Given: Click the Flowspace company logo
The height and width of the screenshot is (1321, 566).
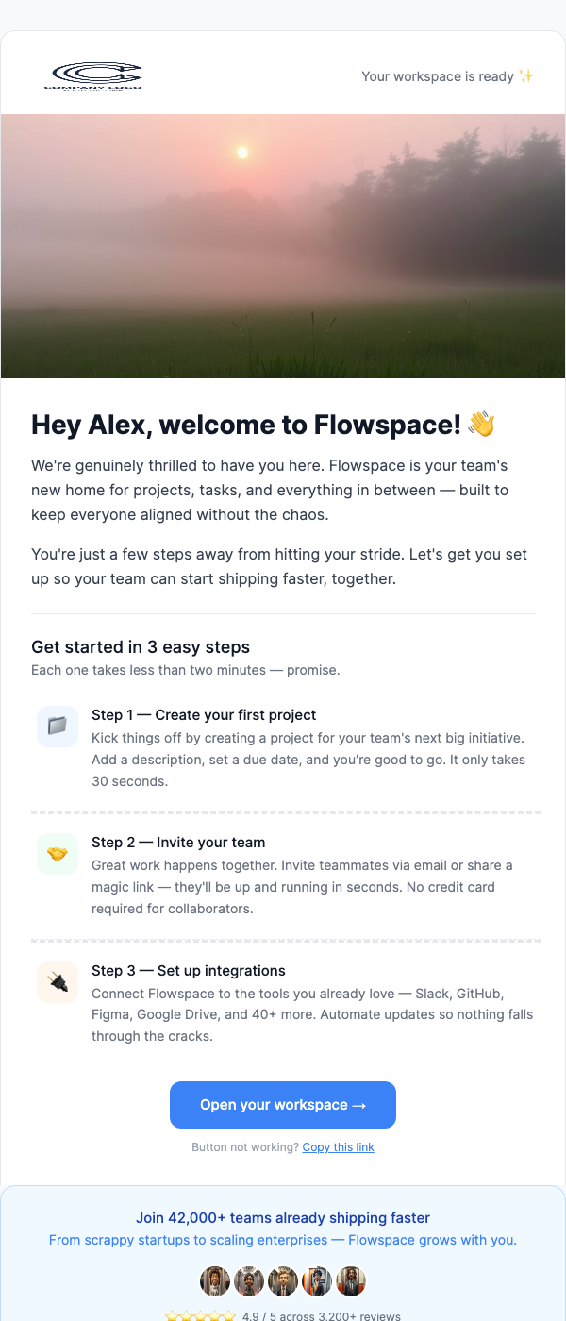Looking at the screenshot, I should (93, 75).
